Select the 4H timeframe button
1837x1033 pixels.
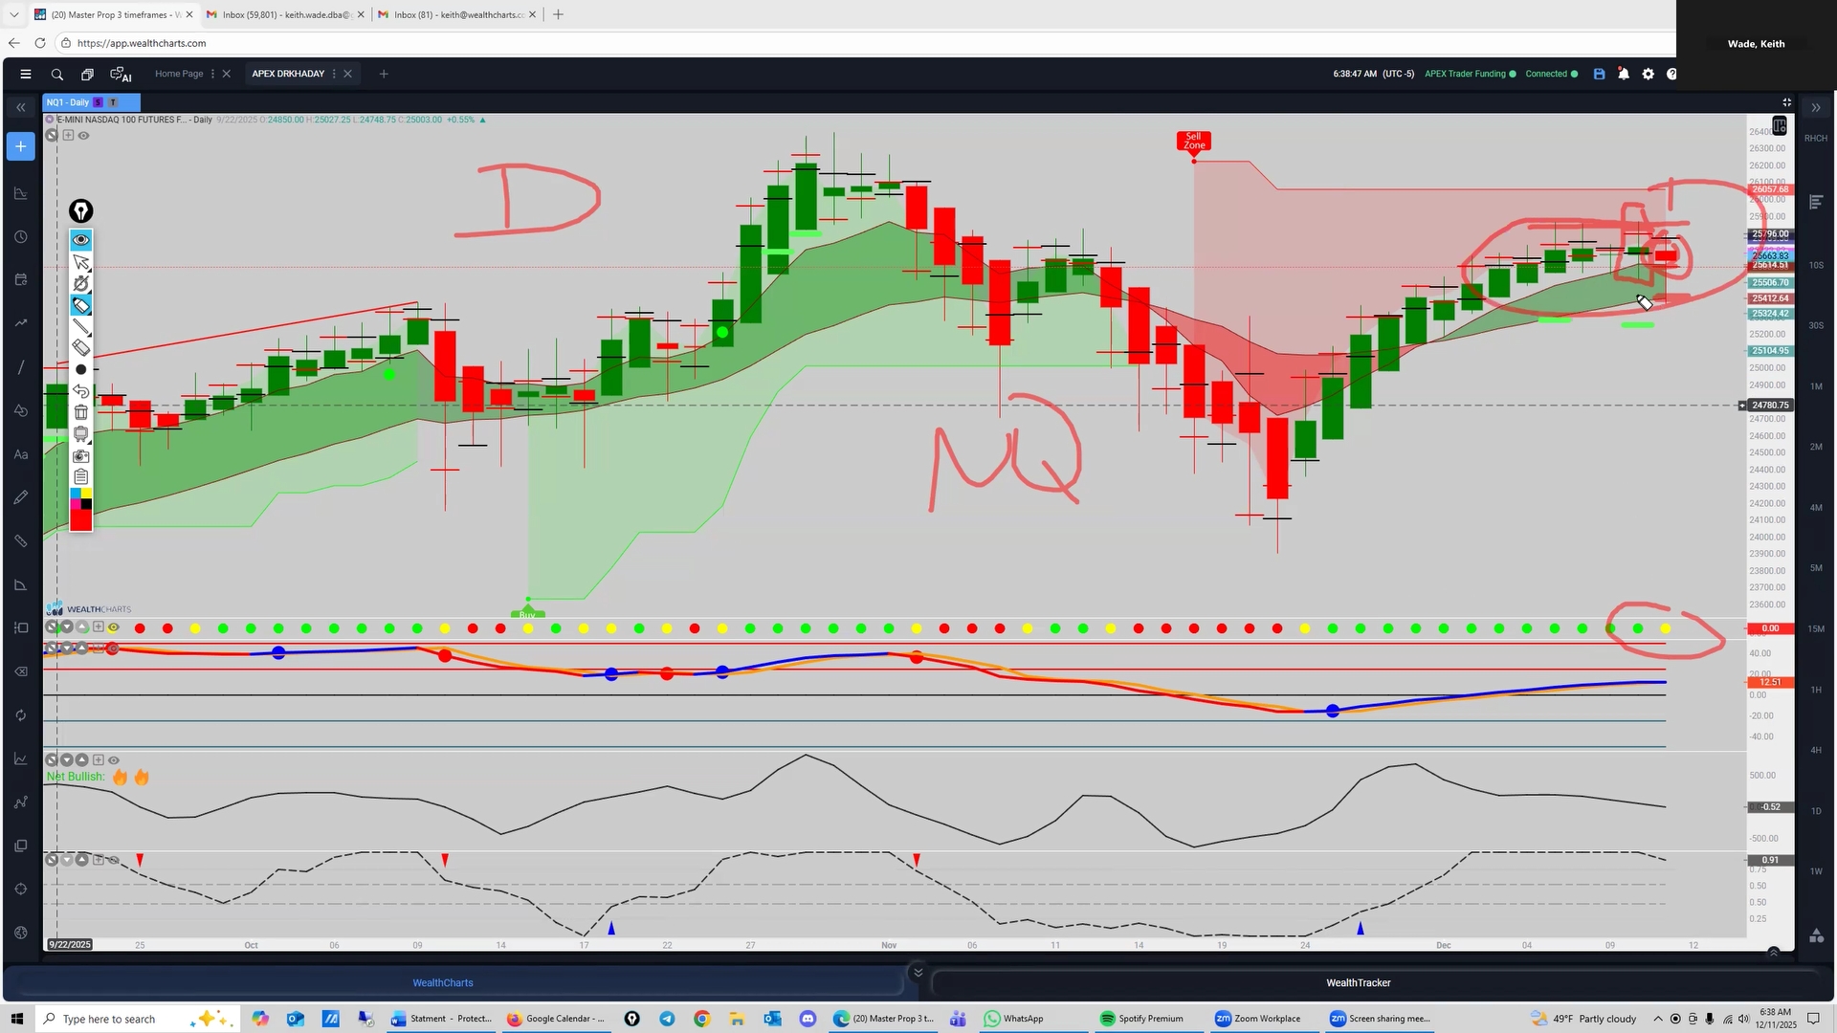[x=1815, y=750]
